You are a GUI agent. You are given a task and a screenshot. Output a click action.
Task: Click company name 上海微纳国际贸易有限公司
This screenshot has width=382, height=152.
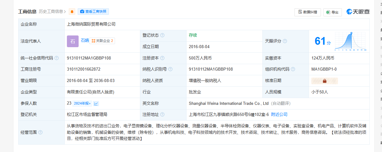click(91, 24)
